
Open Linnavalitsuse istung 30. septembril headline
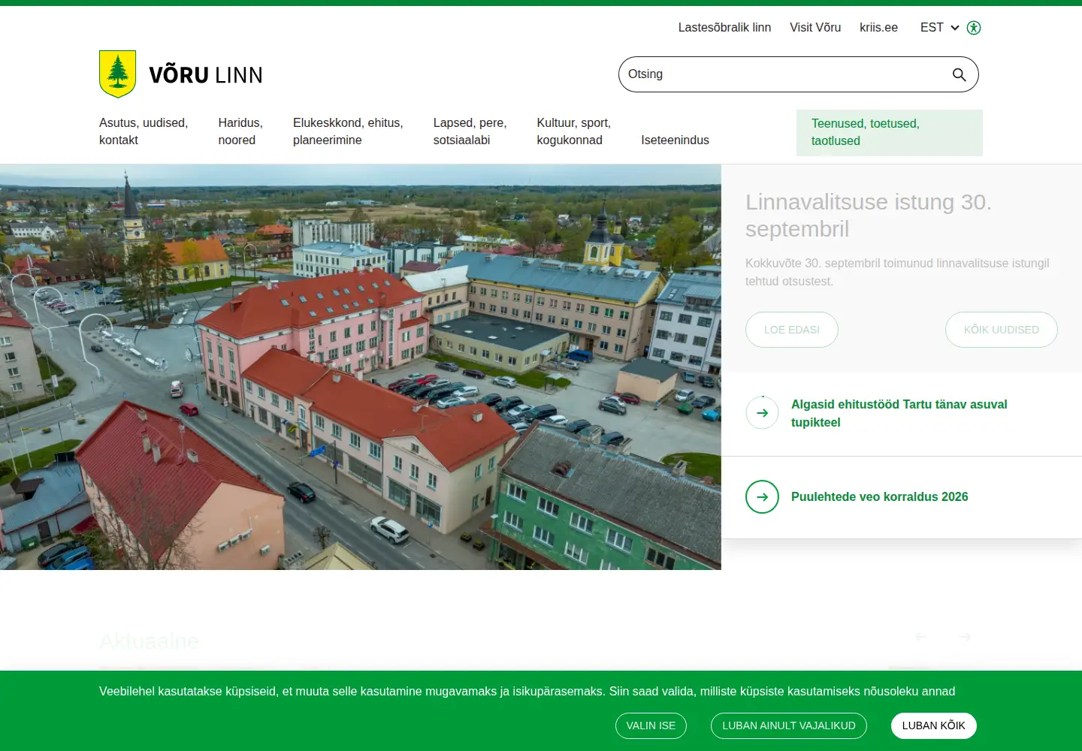pos(869,216)
